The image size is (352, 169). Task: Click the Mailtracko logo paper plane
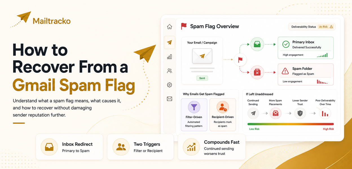pyautogui.click(x=24, y=17)
